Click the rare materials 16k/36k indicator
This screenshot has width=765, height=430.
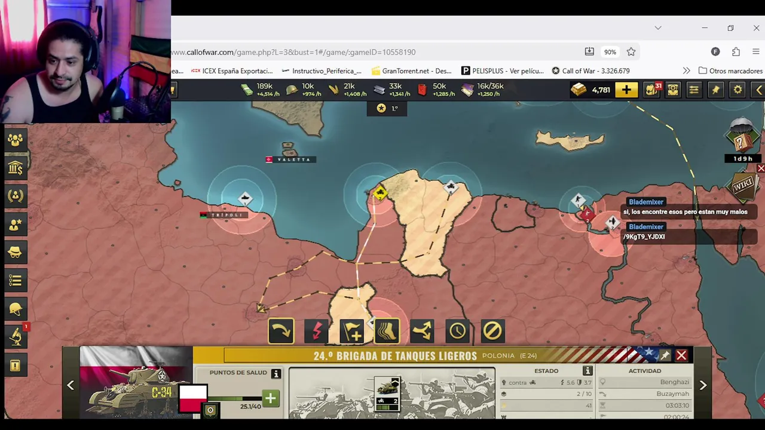pyautogui.click(x=483, y=90)
